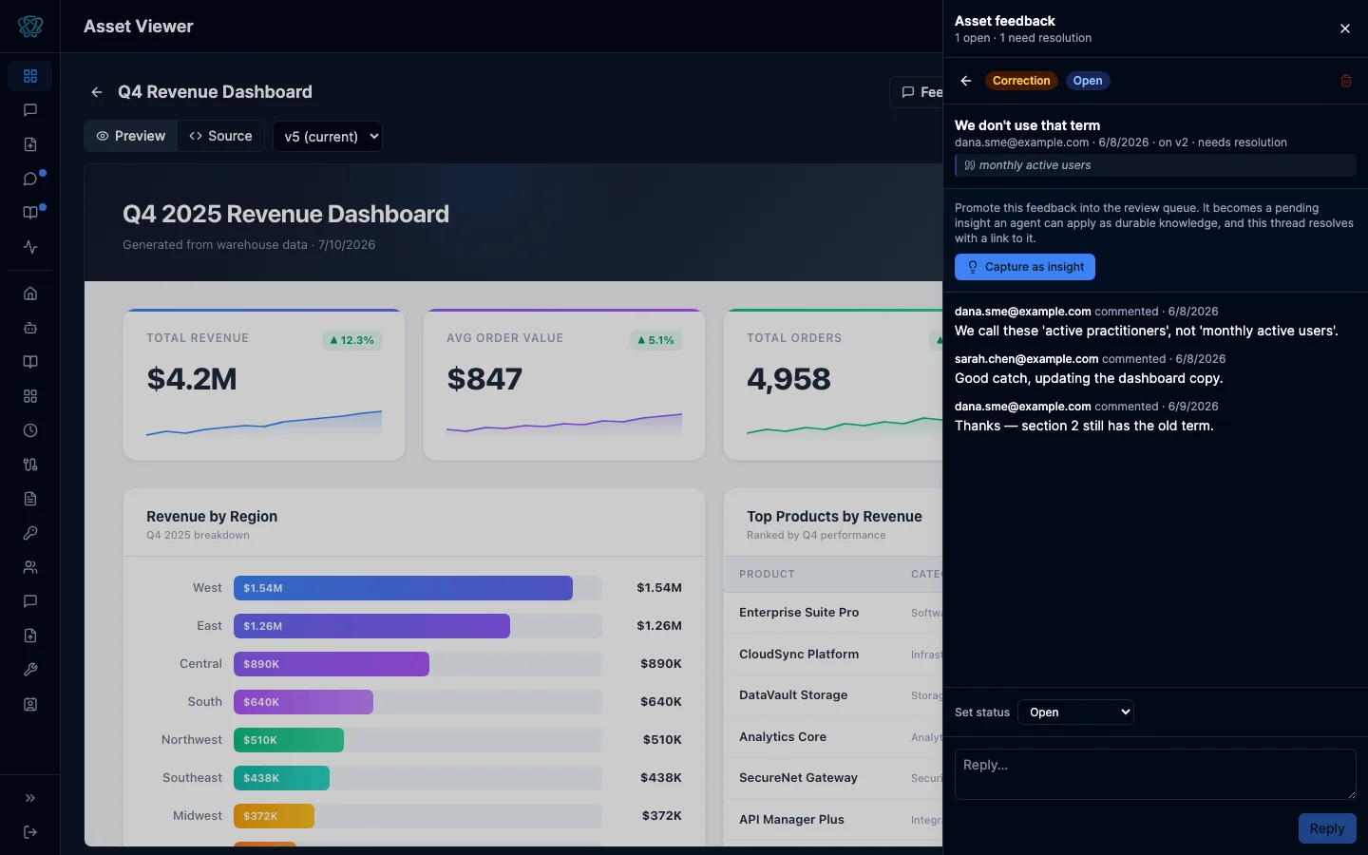Expand the sidebar with the double-chevron icon
This screenshot has width=1368, height=855.
tap(30, 798)
